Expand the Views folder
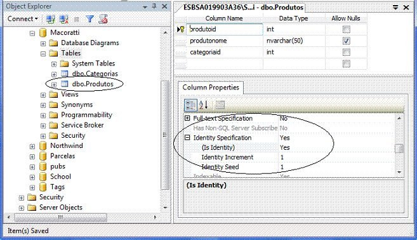Image resolution: width=417 pixels, height=240 pixels. (43, 95)
